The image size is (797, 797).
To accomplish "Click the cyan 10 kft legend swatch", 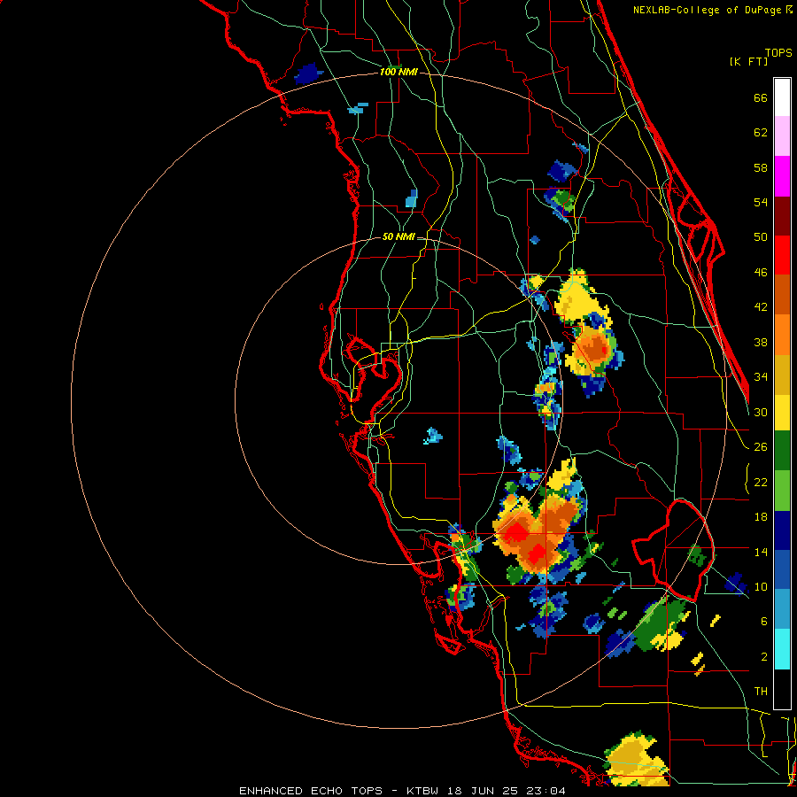I will [782, 649].
